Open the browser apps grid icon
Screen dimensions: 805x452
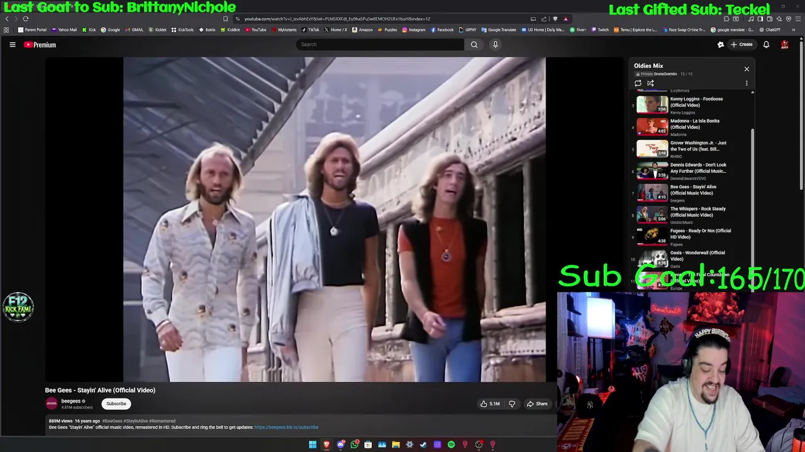pos(6,30)
